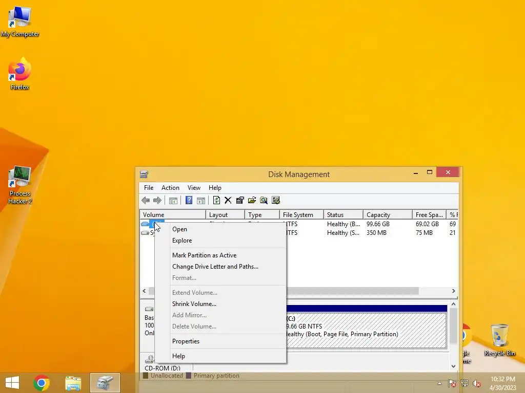Click the disk pane scrollbar up arrow
Viewport: 525px width, 393px height.
point(453,304)
